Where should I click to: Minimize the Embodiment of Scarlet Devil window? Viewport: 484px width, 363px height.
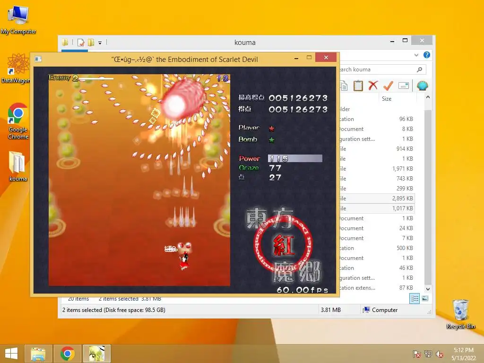pyautogui.click(x=296, y=58)
